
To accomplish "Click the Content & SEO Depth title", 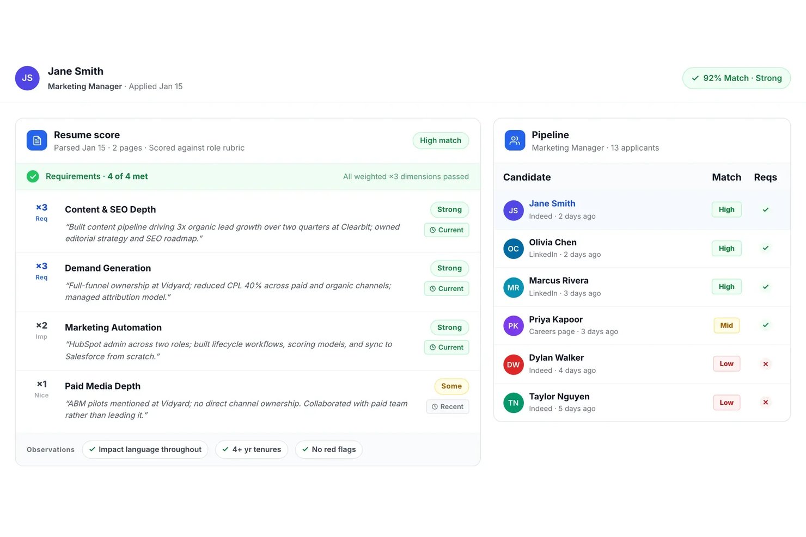I will point(110,209).
